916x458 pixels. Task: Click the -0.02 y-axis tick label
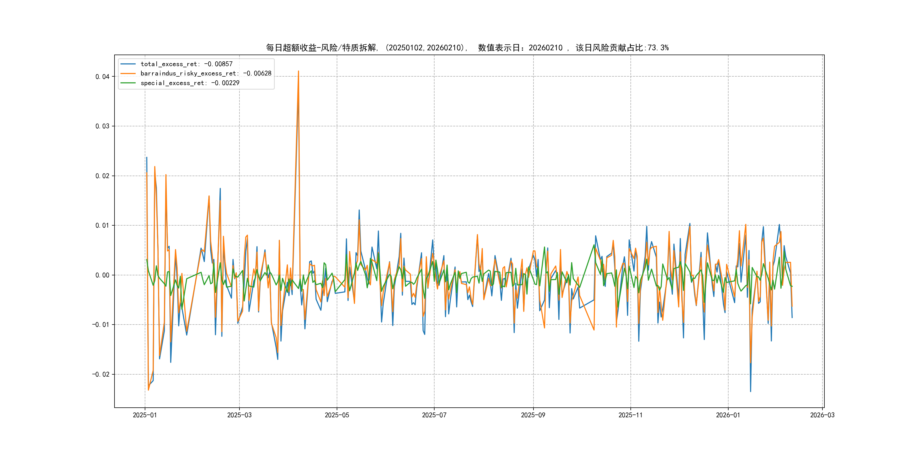(101, 374)
